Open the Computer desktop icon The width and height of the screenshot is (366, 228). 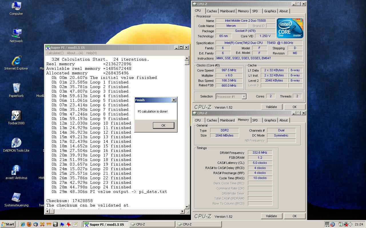pos(16,8)
